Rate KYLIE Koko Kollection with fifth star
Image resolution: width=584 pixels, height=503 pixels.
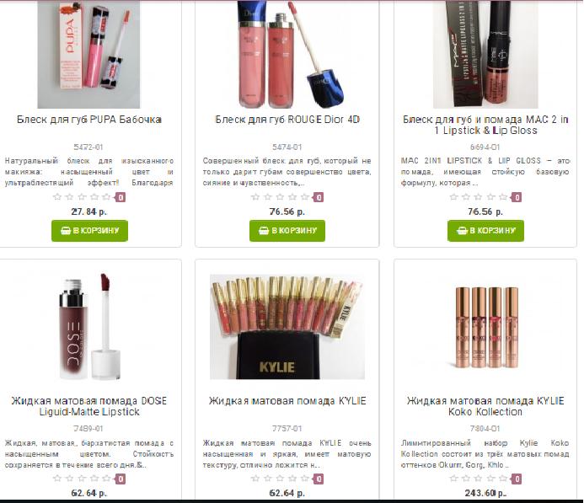click(x=503, y=479)
